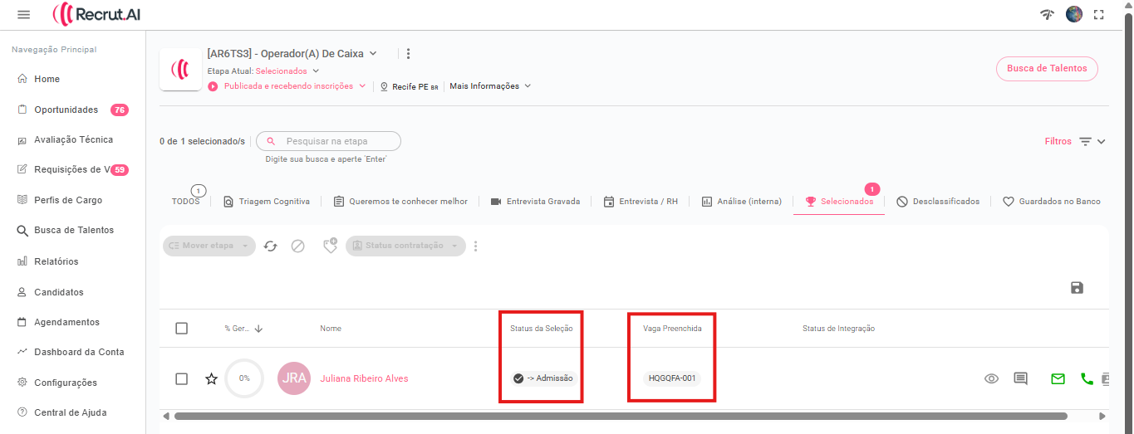Screen dimensions: 1134x434
Task: Open Publicada e recebendo inscrições status dropdown
Action: [295, 86]
